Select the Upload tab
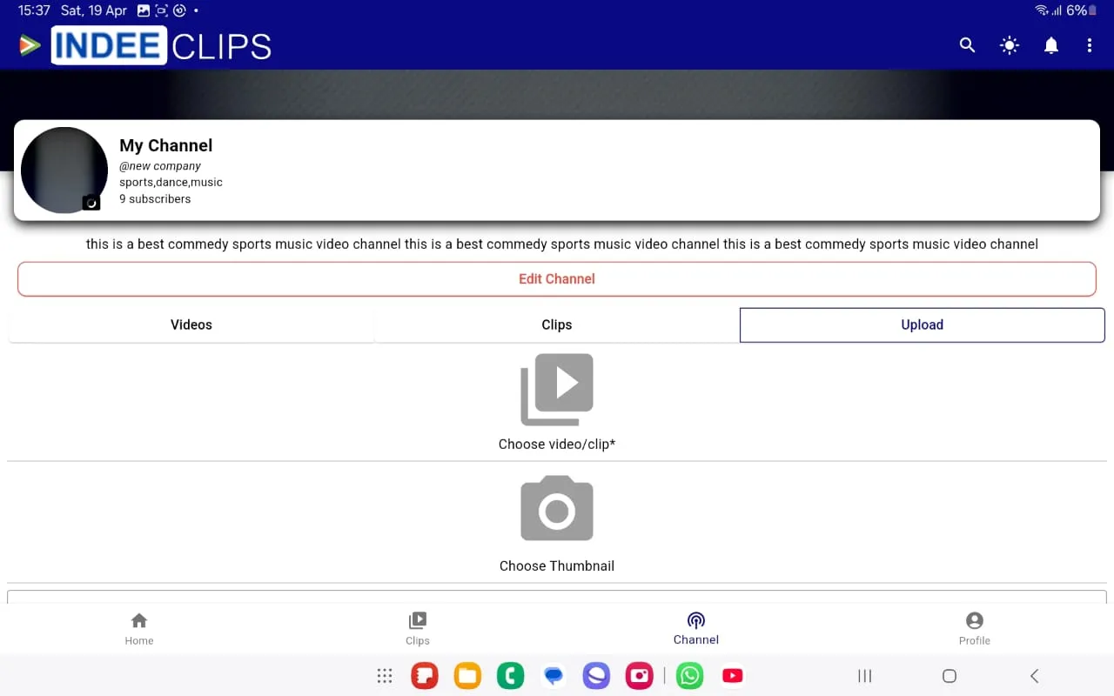The width and height of the screenshot is (1114, 696). point(923,325)
